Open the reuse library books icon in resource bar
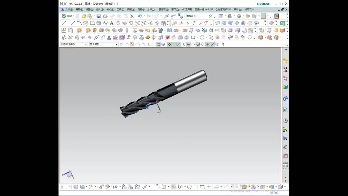The image size is (348, 196). click(x=285, y=87)
